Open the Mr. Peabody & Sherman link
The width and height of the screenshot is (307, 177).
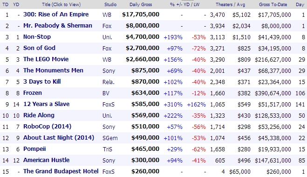pos(58,26)
